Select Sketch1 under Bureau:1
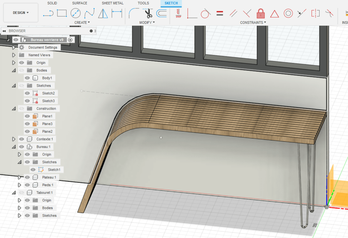348x238 pixels. pyautogui.click(x=54, y=170)
